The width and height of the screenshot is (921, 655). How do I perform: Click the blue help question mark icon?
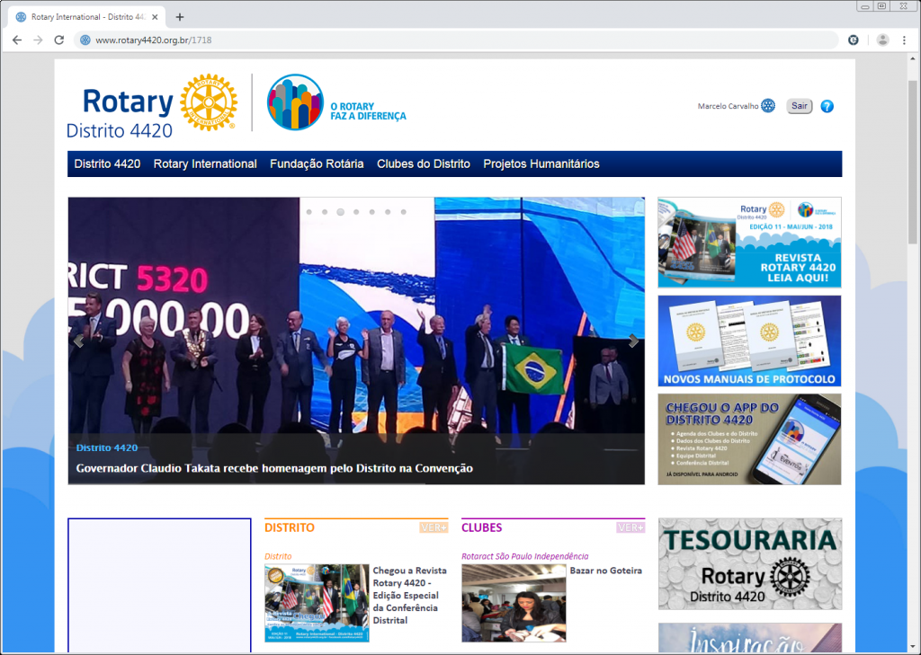(827, 106)
